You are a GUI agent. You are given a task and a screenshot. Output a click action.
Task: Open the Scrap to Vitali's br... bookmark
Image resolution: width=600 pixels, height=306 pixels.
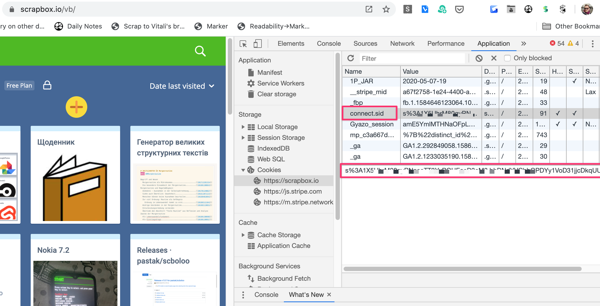(x=148, y=26)
